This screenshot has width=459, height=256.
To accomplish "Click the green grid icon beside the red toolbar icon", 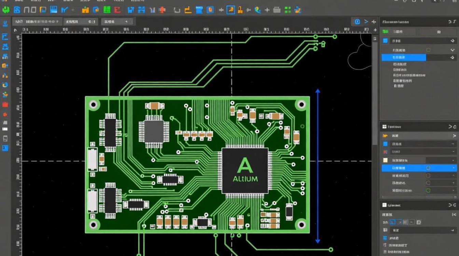I will pos(107,10).
